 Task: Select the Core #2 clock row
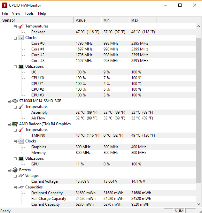tap(113, 55)
